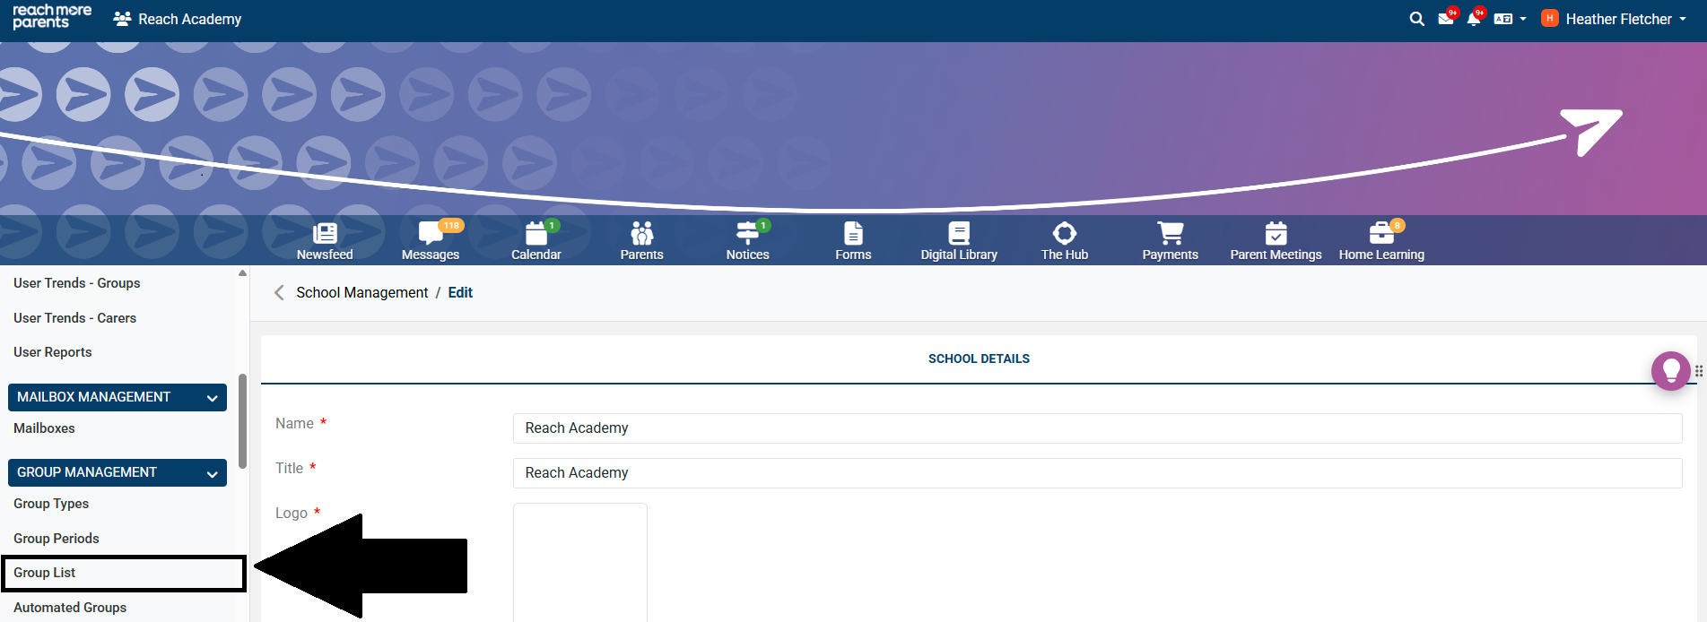Open the Digital Library icon

(959, 235)
